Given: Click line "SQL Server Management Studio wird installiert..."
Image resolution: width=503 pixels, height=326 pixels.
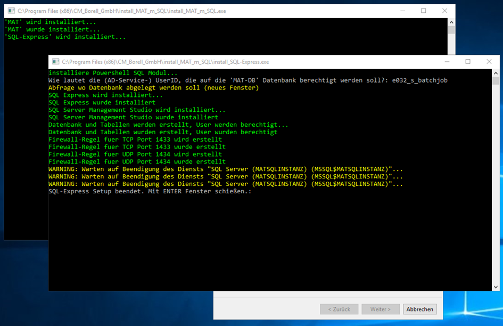Looking at the screenshot, I should coord(137,110).
